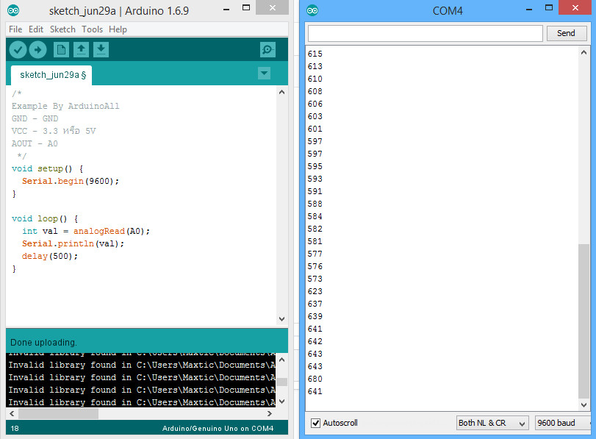Click the console horizontal scroll right arrow
Image resolution: width=596 pixels, height=439 pixels.
click(270, 413)
